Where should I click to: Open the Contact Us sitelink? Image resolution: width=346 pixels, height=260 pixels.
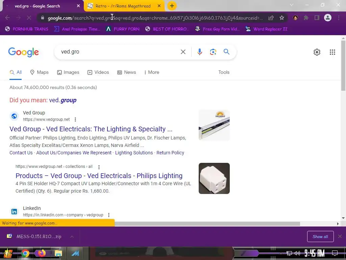point(21,153)
